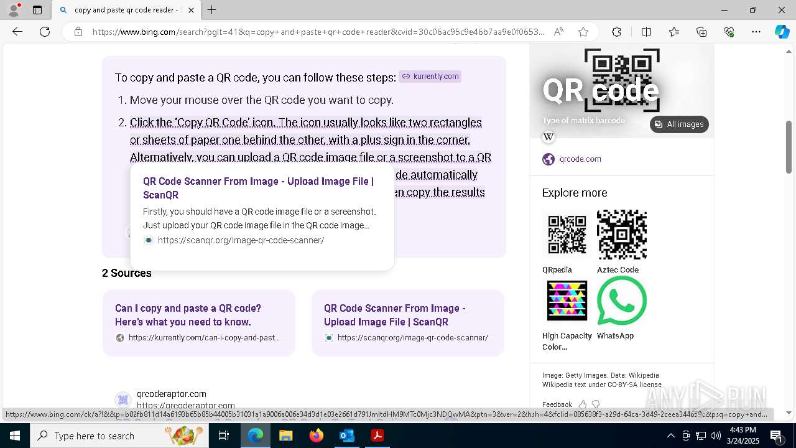Image resolution: width=796 pixels, height=448 pixels.
Task: Click the '2 Sources' heading
Action: [x=127, y=273]
